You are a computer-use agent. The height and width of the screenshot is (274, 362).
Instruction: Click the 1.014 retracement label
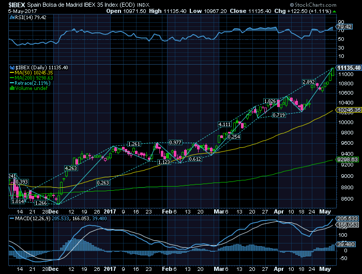click(18, 202)
